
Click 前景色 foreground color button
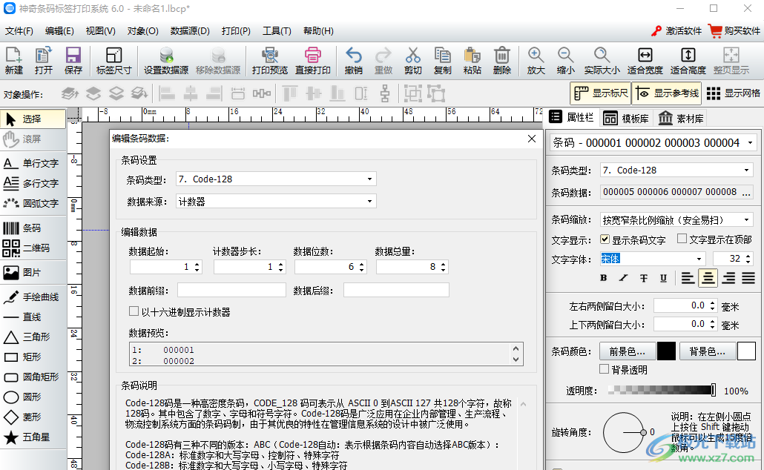click(627, 351)
